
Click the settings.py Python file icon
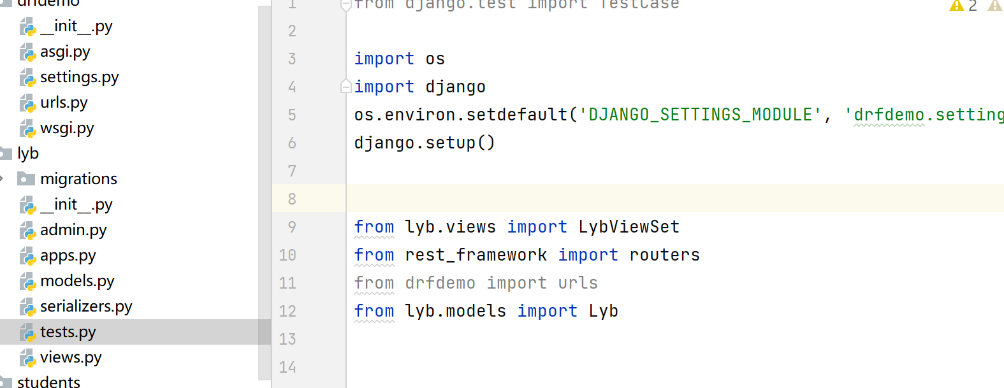(27, 78)
